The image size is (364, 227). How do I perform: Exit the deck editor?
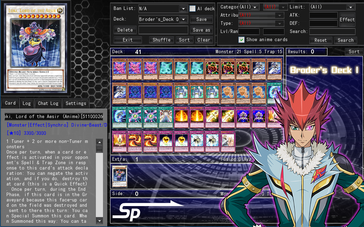tap(128, 40)
